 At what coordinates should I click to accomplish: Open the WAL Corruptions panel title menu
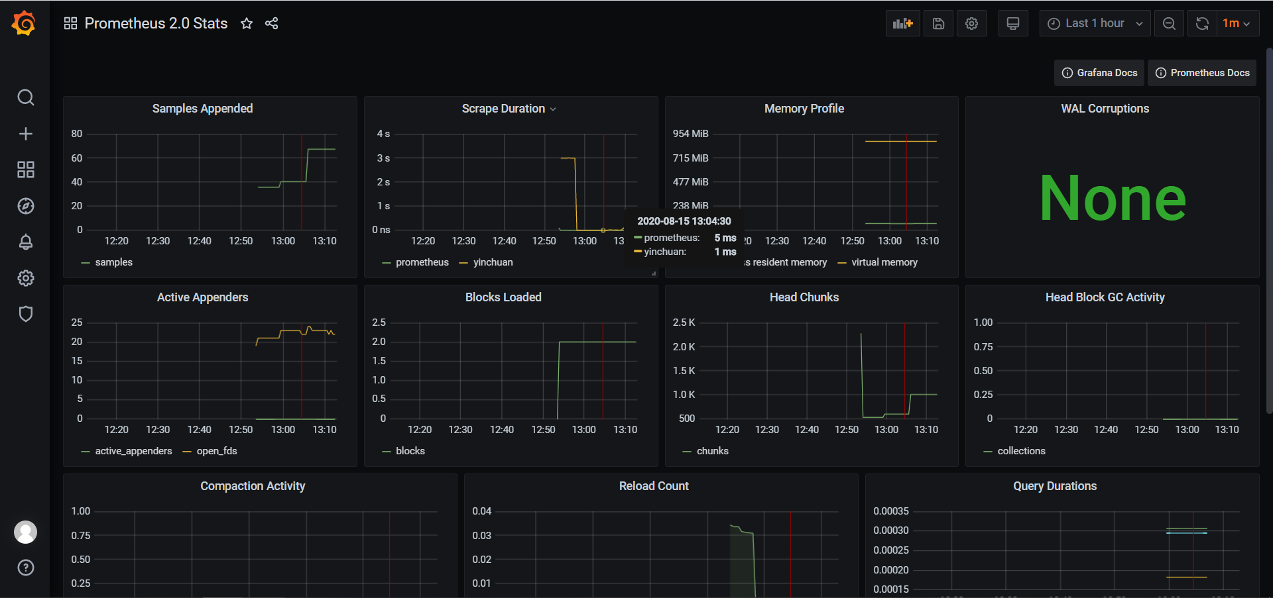point(1105,109)
